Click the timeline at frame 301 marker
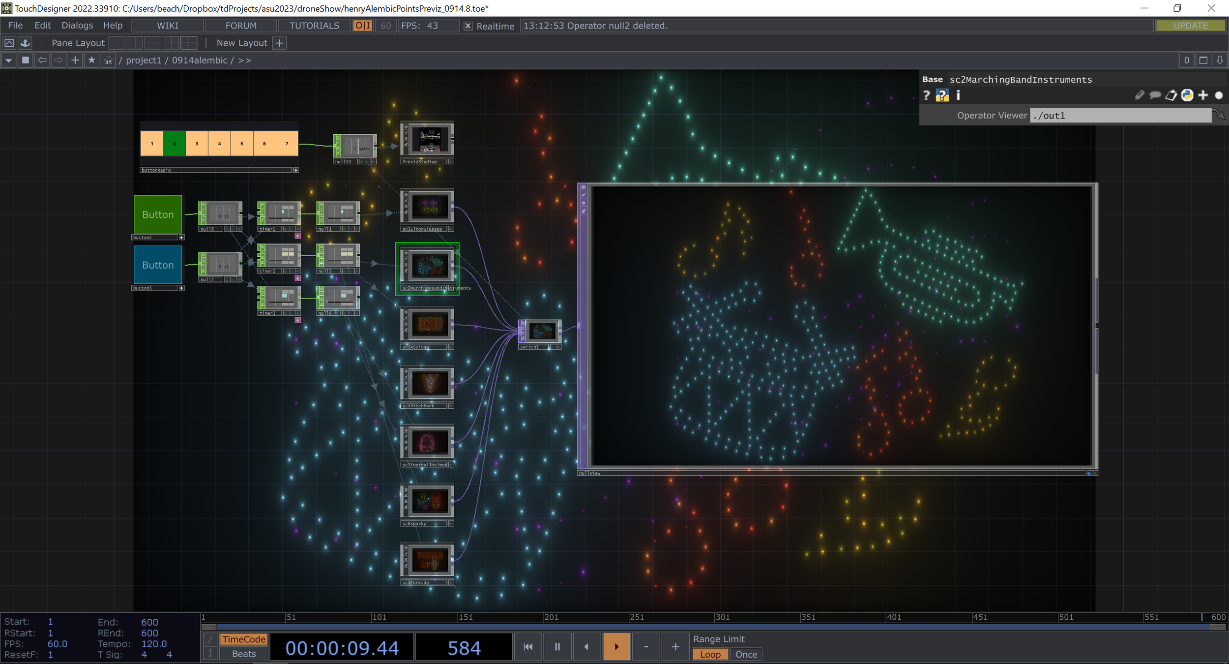Viewport: 1229px width, 664px height. 715,618
